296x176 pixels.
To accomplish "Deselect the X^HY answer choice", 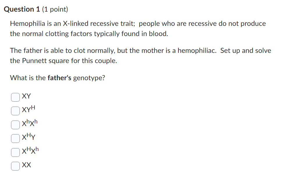I will 15,138.
